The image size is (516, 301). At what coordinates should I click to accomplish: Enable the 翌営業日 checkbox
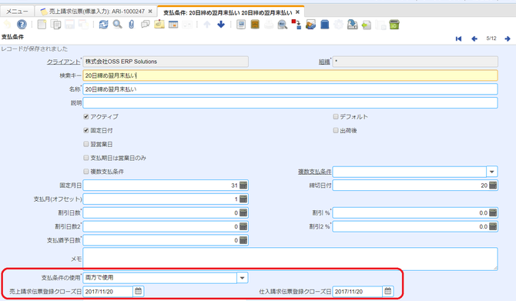[x=86, y=144]
